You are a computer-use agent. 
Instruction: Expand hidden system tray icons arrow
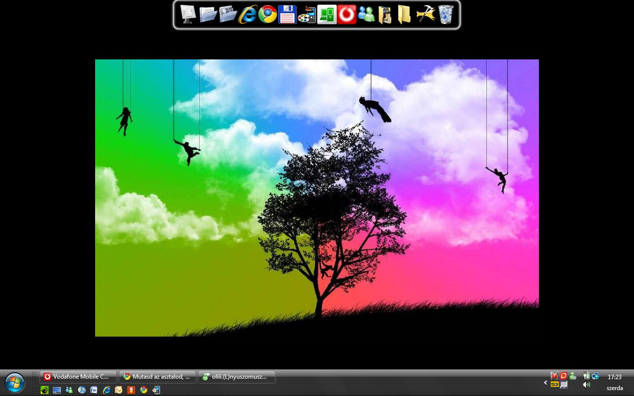click(545, 383)
